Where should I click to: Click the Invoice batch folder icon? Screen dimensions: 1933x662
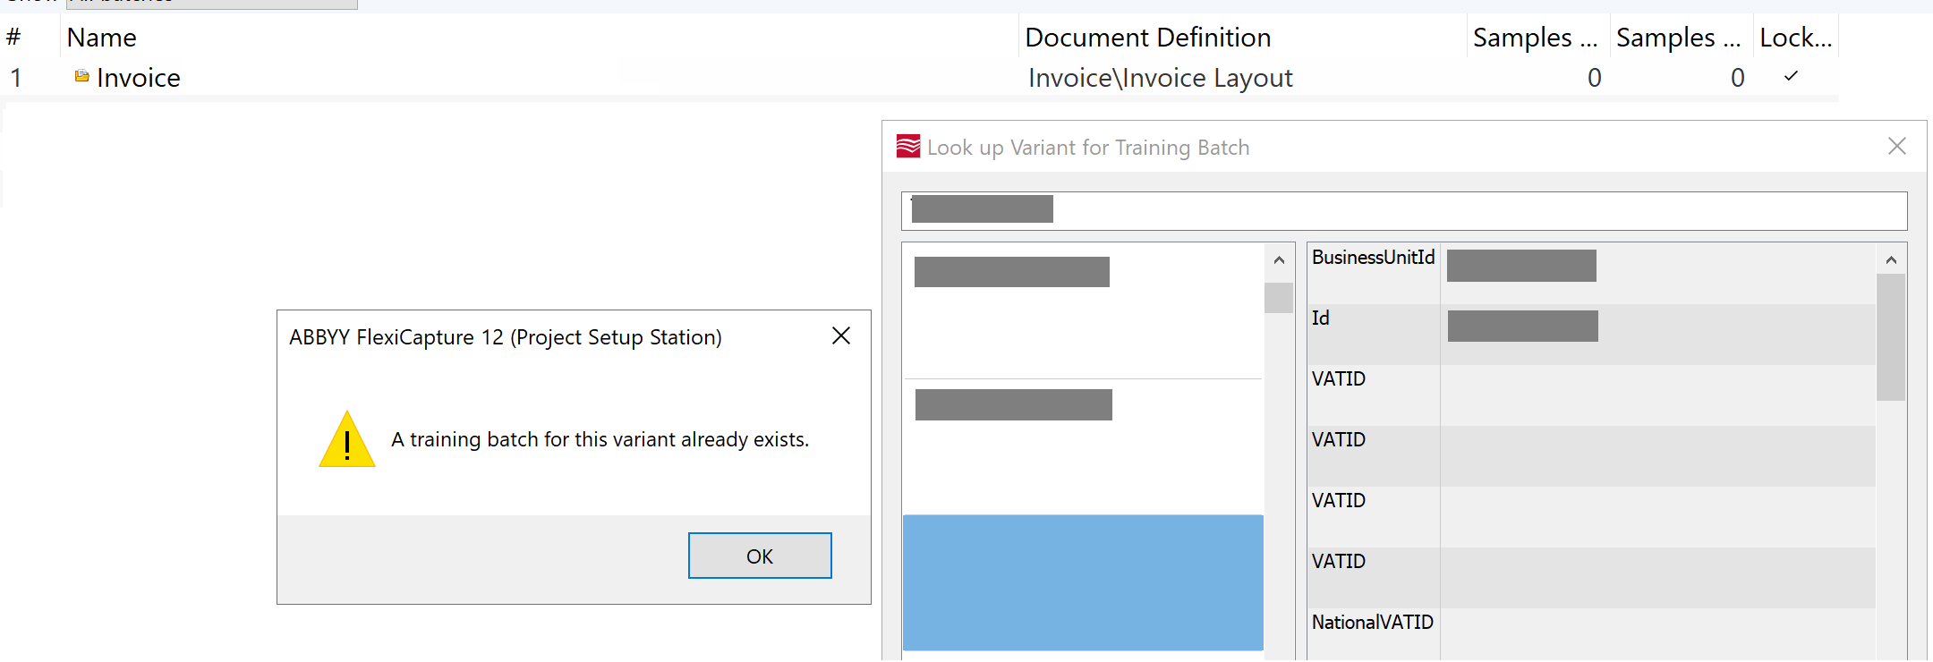81,76
